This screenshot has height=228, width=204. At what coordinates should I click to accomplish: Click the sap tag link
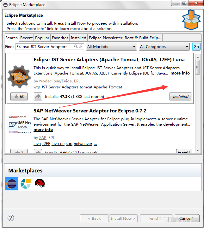[x=69, y=144]
